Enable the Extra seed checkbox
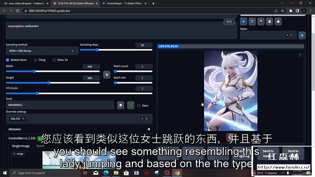315x177 pixels. point(139,105)
